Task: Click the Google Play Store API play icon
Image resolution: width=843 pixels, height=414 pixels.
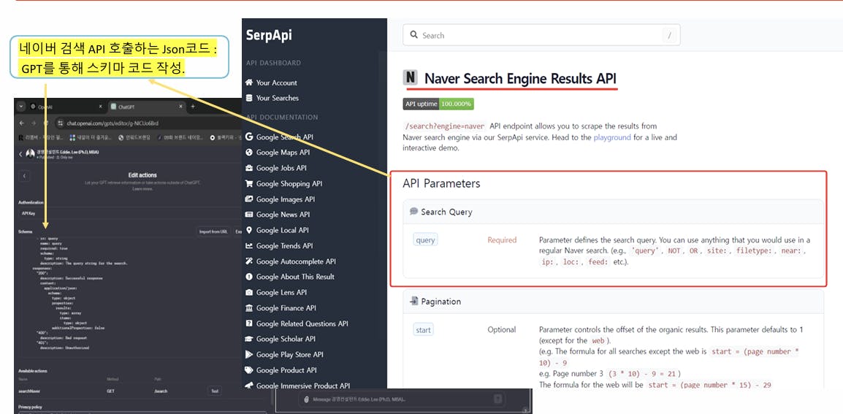Action: 249,354
